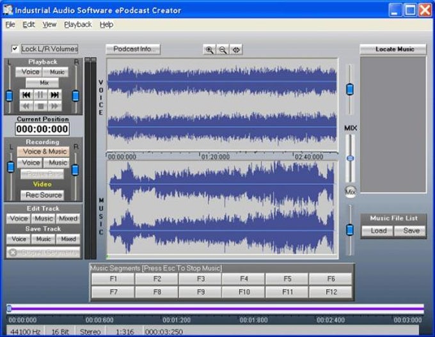Click the round Mix knob button

point(351,191)
